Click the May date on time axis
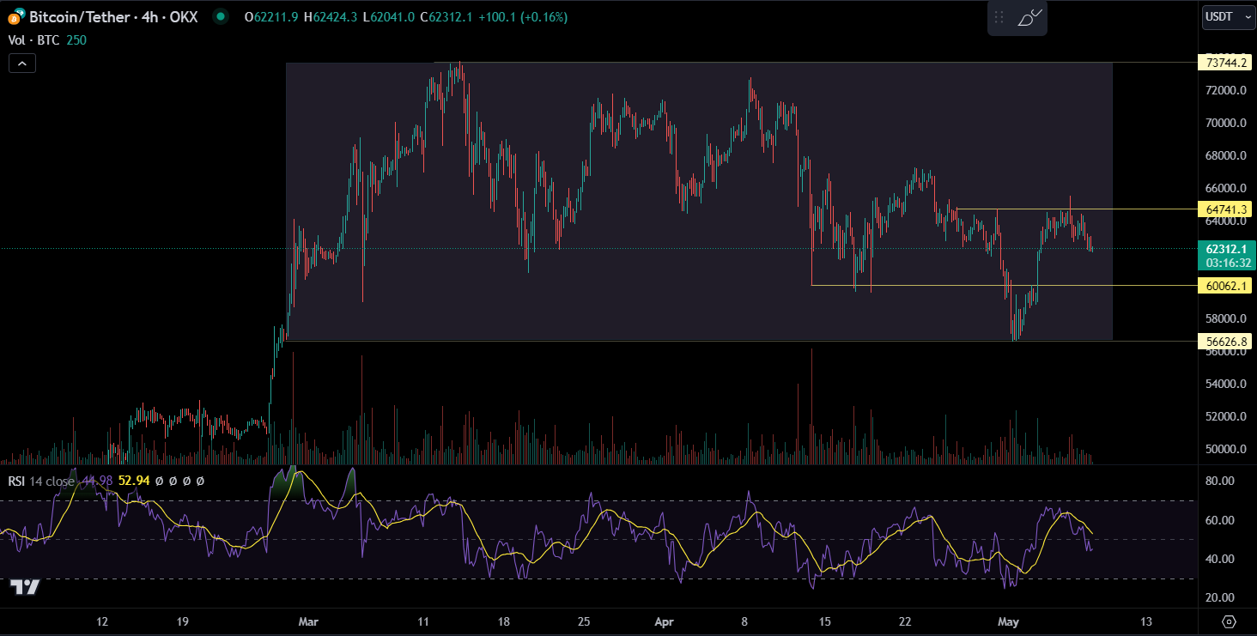The image size is (1257, 636). 1006,621
